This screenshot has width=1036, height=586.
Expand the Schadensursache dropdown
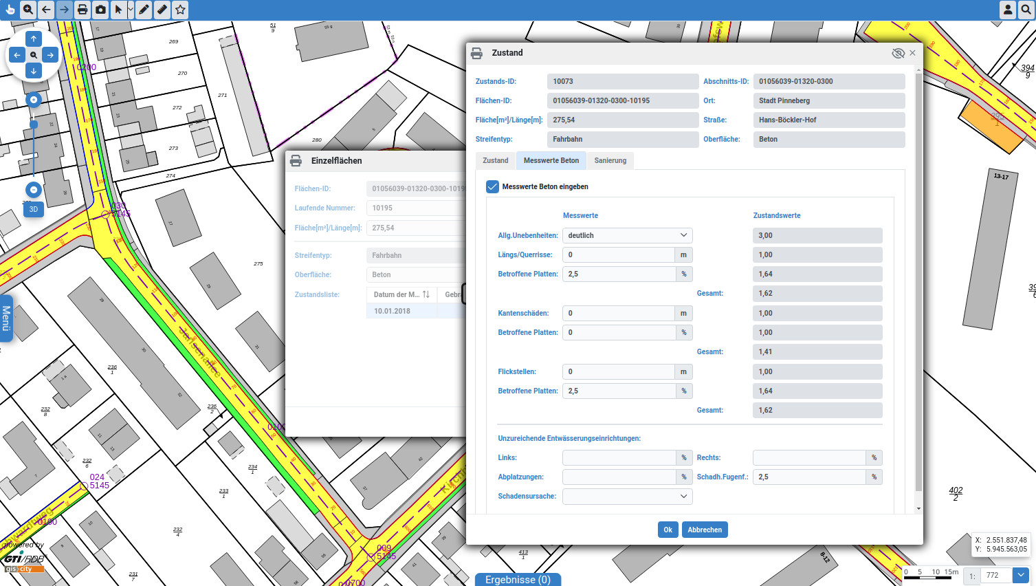(x=626, y=496)
